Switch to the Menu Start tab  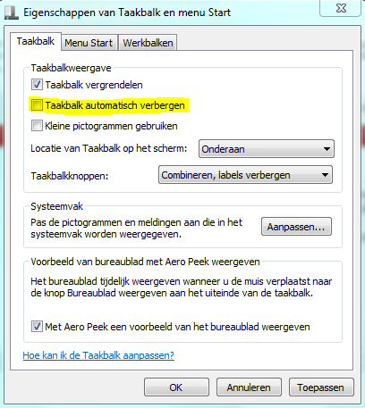tap(89, 43)
